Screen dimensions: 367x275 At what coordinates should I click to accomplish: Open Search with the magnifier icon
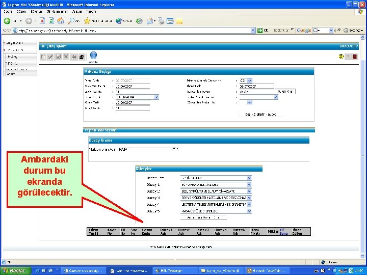pos(71,21)
